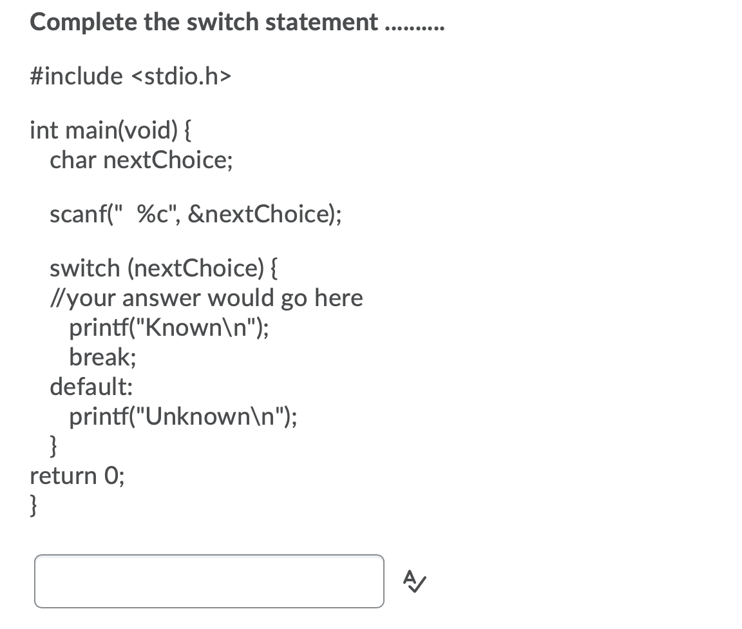
Task: Click the left border of the answer box
Action: tap(36, 581)
